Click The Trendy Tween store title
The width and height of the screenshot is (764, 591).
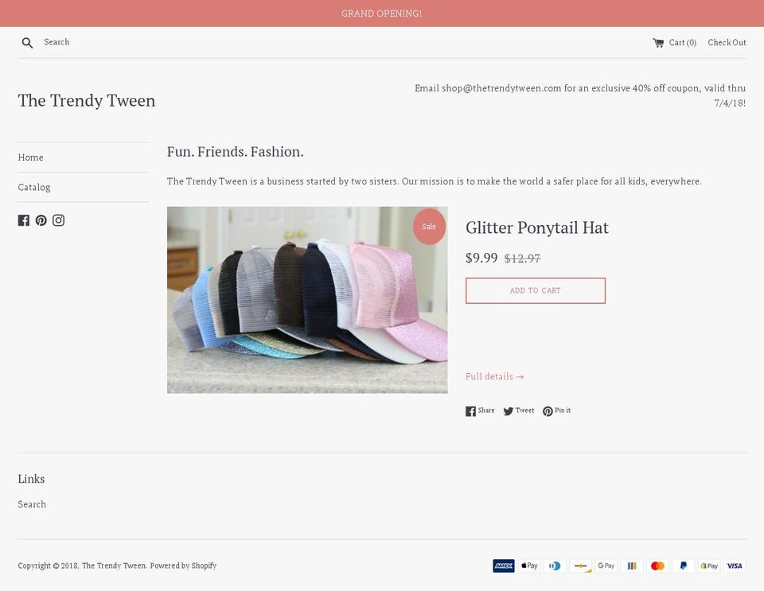pyautogui.click(x=87, y=101)
